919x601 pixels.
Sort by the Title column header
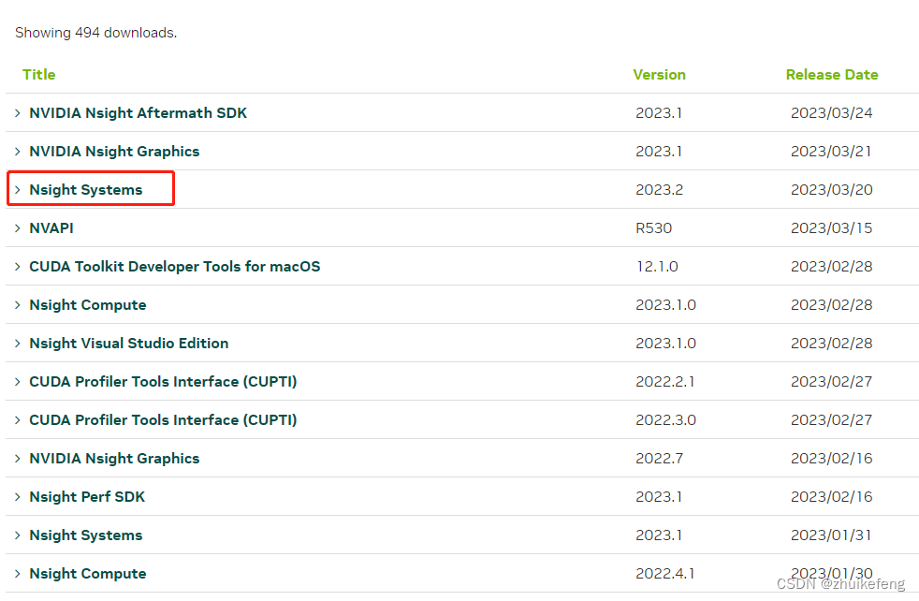pos(38,75)
